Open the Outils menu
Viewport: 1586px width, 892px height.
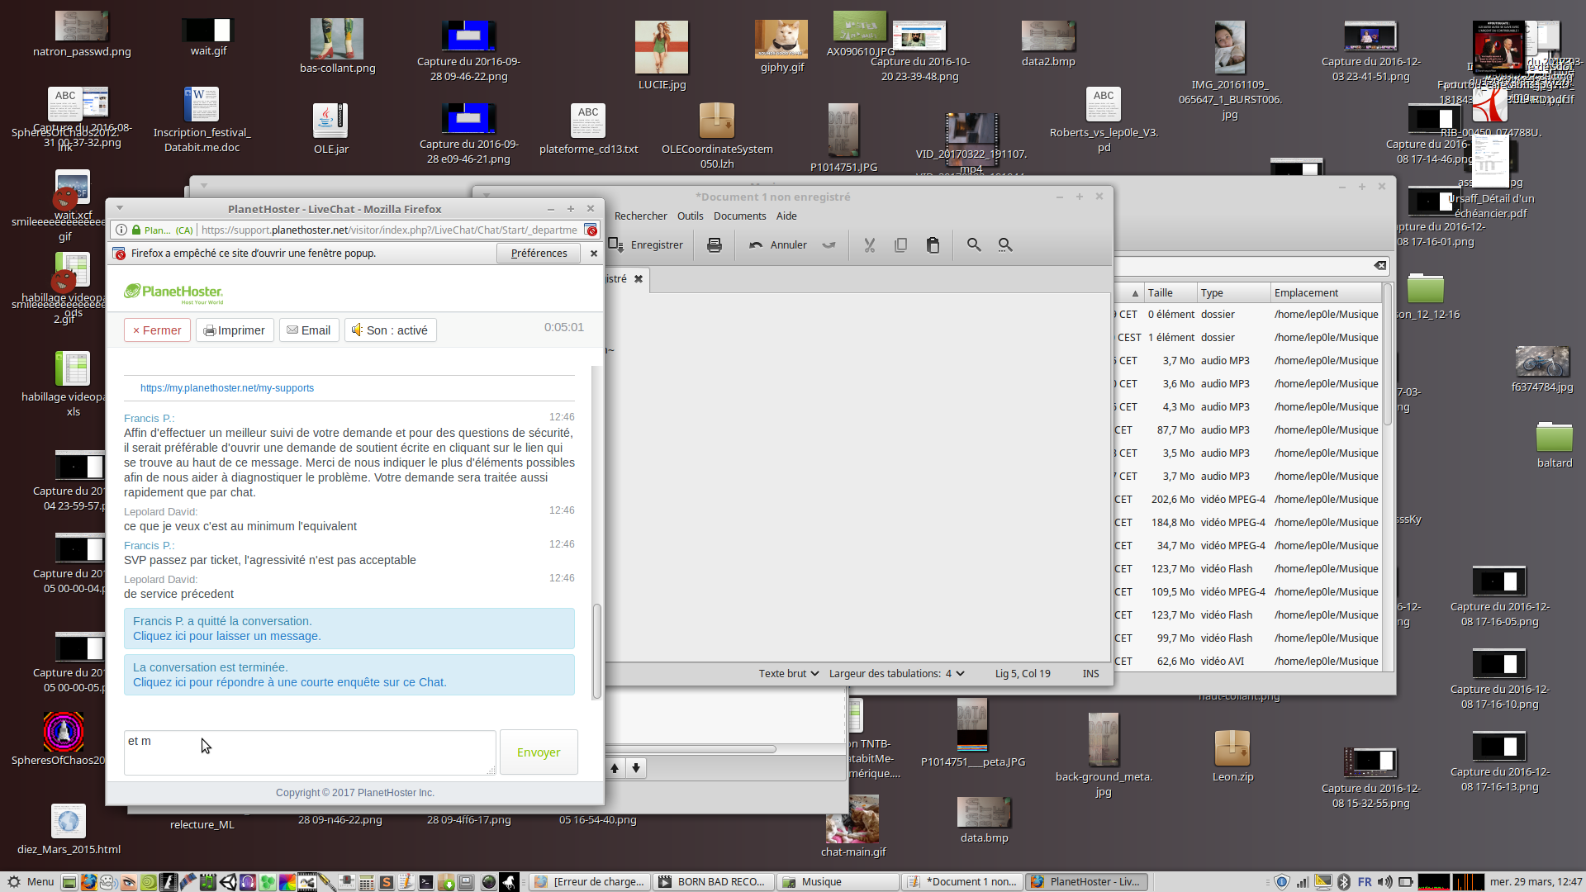pos(690,216)
